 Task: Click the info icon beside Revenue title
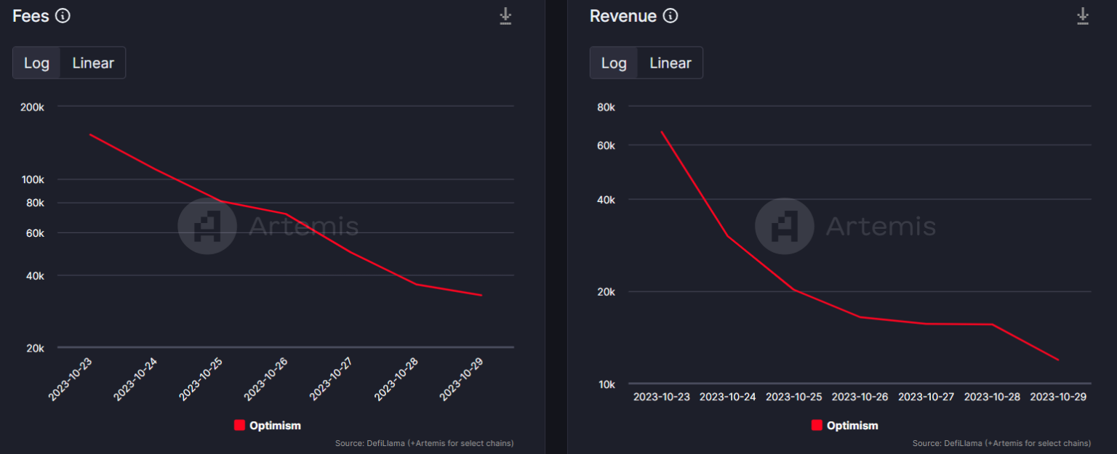(x=670, y=16)
